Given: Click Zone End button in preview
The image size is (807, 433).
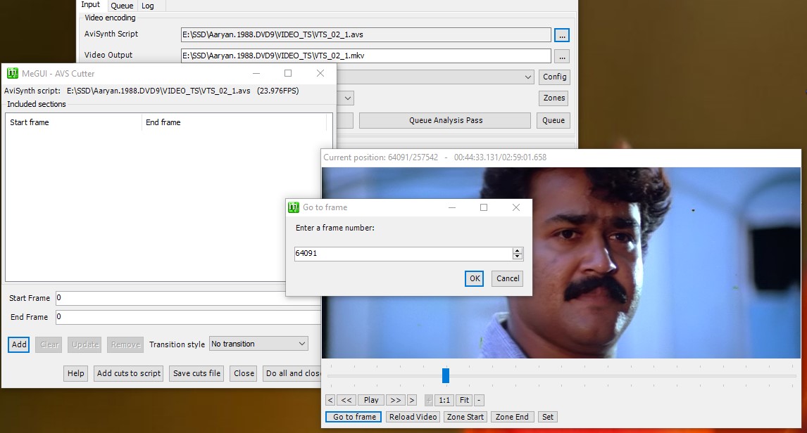Looking at the screenshot, I should coord(512,417).
